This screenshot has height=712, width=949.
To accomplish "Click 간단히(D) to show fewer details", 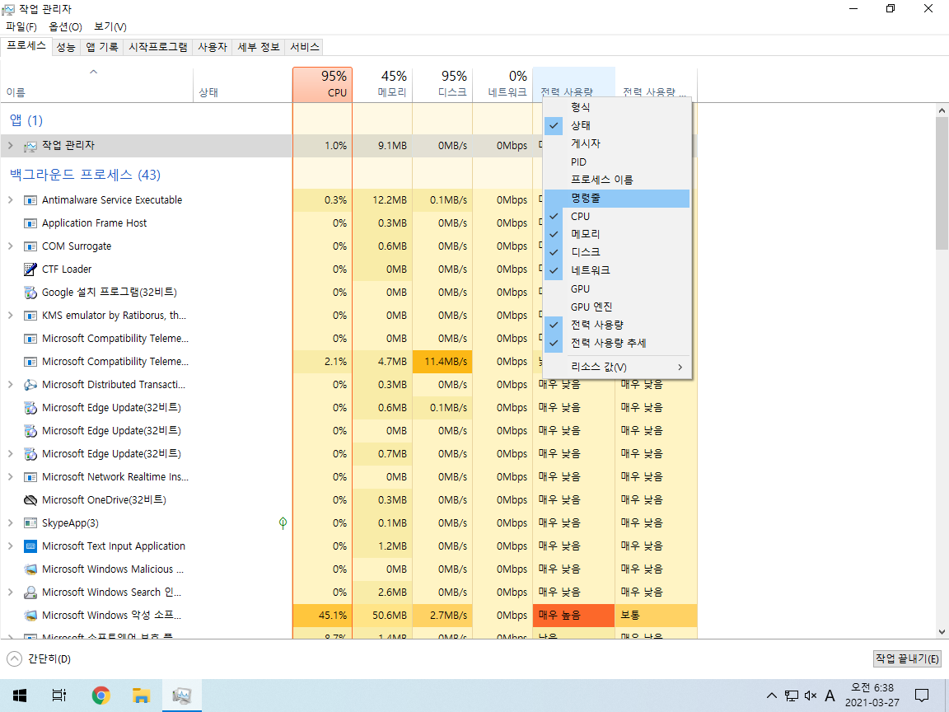I will point(39,658).
